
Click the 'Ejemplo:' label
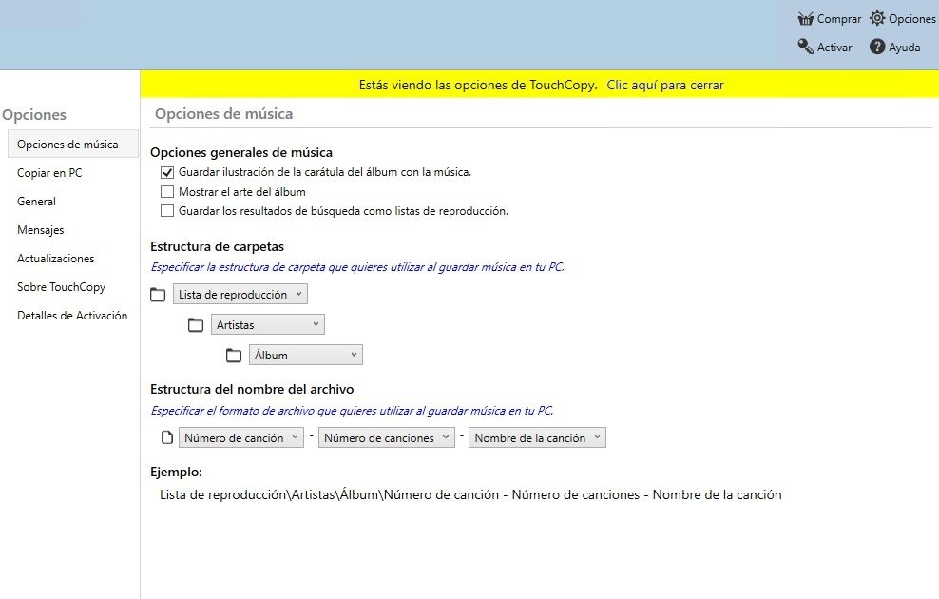point(176,472)
